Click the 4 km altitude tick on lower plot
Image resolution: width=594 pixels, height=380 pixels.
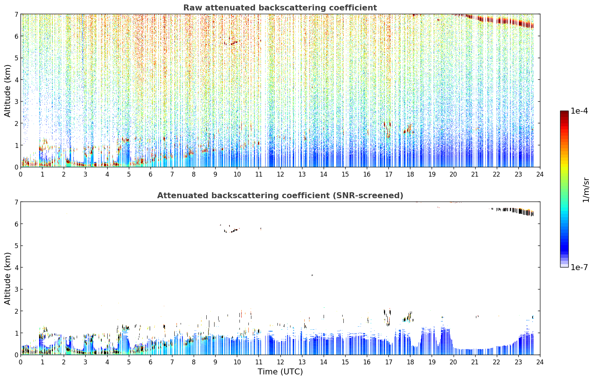coord(16,267)
